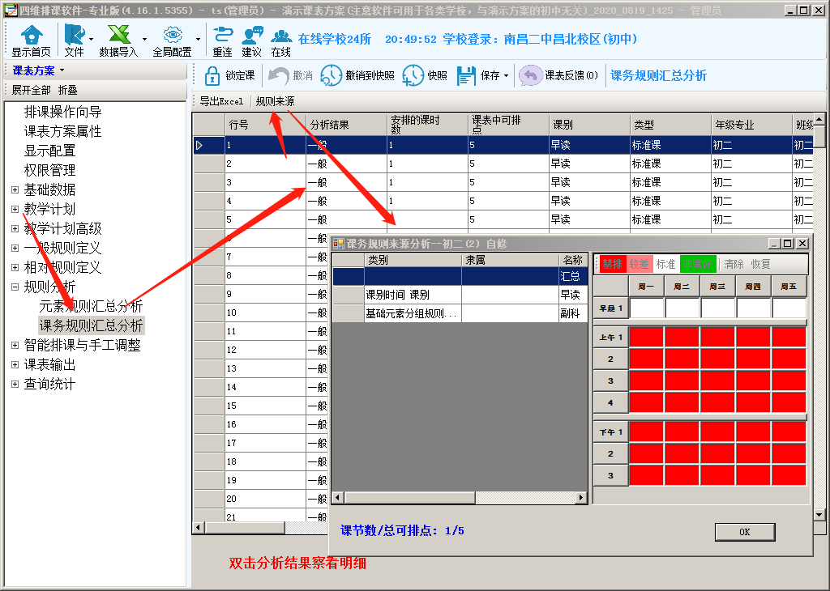
Task: Collapse the 规则分析 tree node
Action: (15, 287)
